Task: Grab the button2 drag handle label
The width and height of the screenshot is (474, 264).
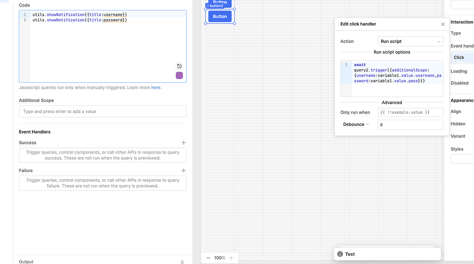Action: [x=215, y=6]
